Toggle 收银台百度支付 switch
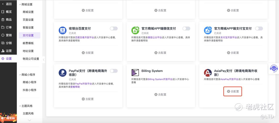This screenshot has width=279, height=123. [x=114, y=29]
